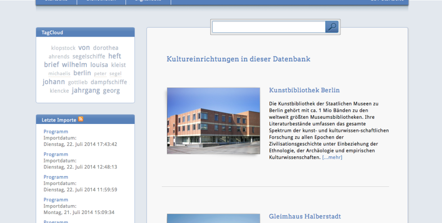Follow the [...mehr] link
The height and width of the screenshot is (223, 442).
click(332, 157)
